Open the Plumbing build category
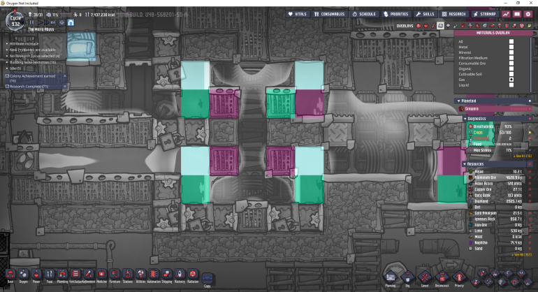538x292 pixels. coord(62,275)
